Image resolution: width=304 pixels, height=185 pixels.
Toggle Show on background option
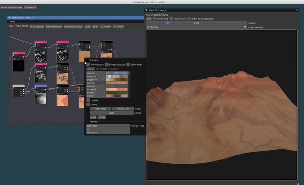click(189, 19)
